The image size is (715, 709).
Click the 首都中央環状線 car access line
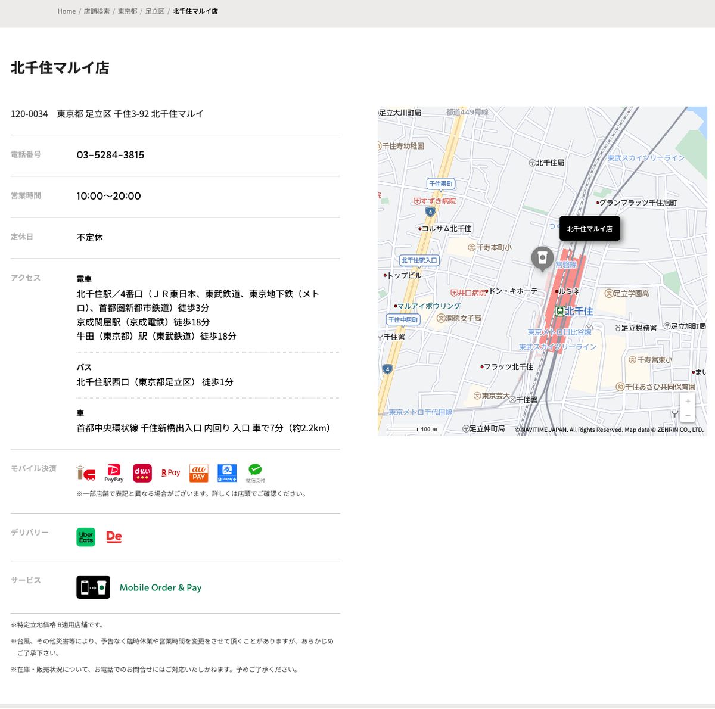(x=204, y=428)
